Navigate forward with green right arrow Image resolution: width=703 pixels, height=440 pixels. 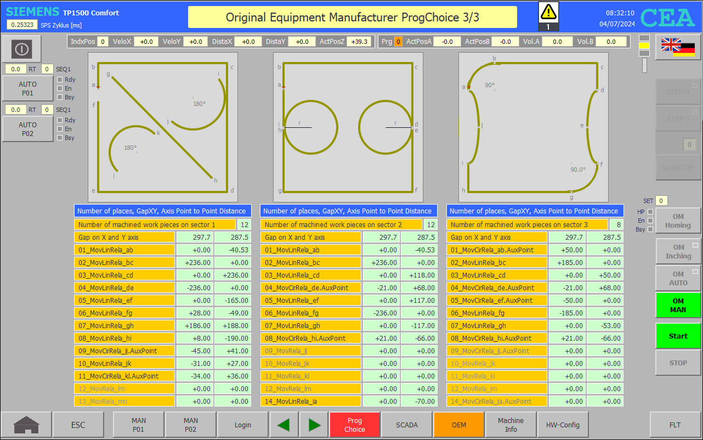[314, 425]
